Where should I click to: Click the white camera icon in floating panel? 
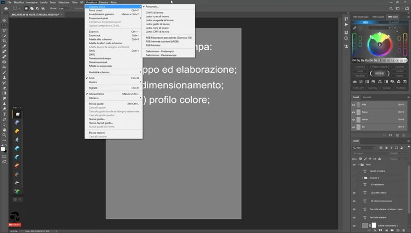click(x=18, y=114)
